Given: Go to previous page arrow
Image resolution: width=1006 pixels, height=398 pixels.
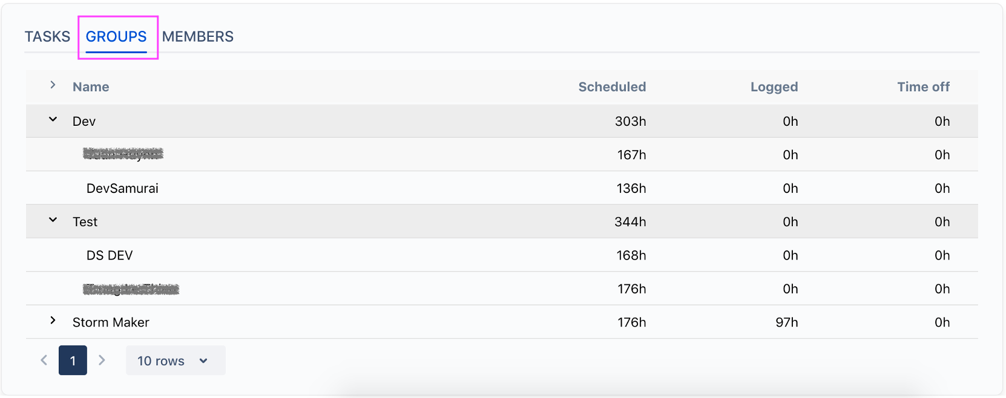Looking at the screenshot, I should (44, 360).
